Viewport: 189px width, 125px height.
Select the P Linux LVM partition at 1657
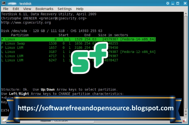(x=60, y=48)
